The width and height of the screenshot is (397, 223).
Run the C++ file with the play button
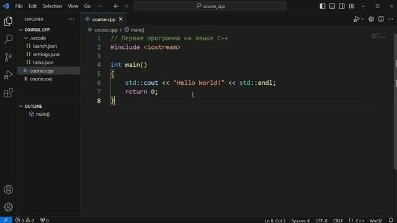pos(356,19)
